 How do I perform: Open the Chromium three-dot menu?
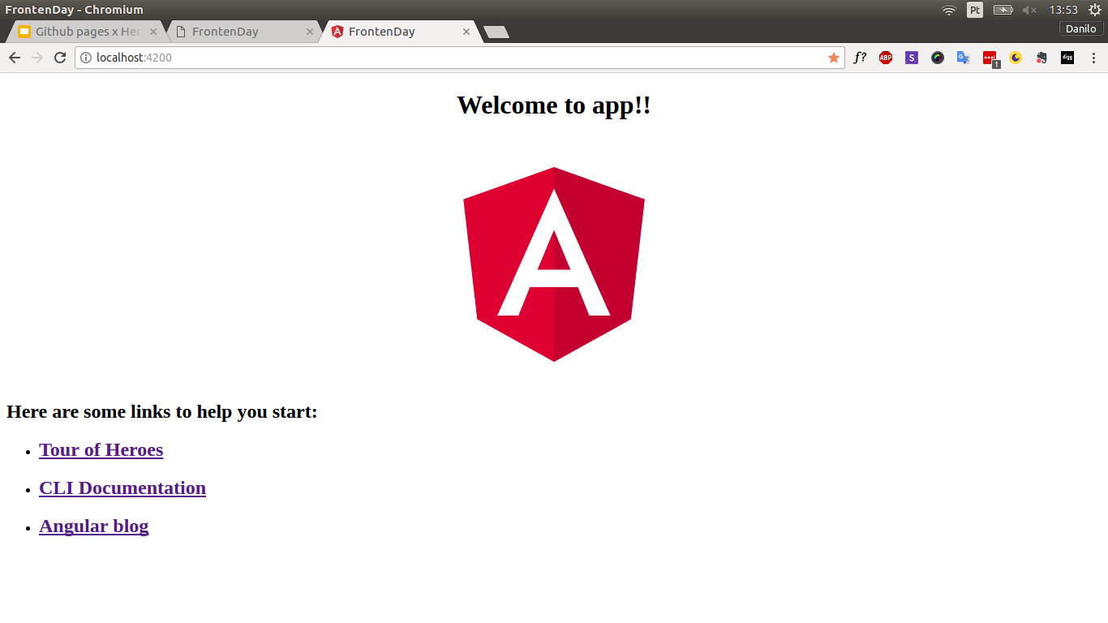tap(1094, 58)
